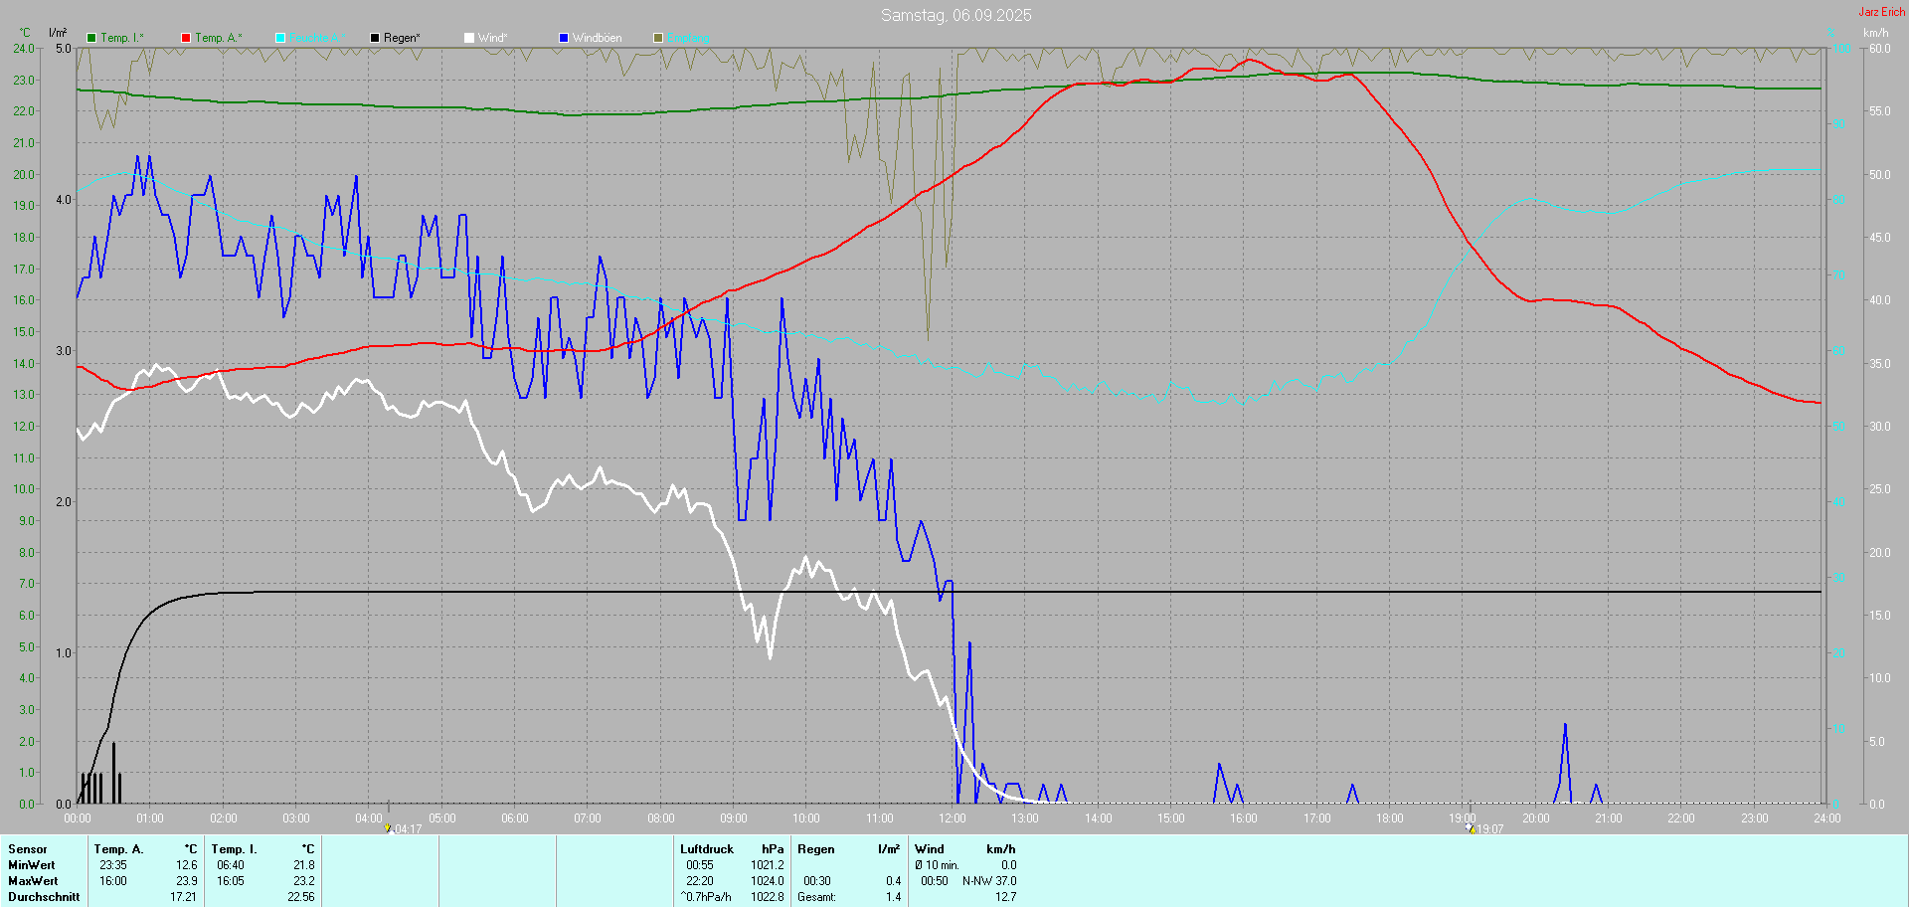Select the 'Empfang' legend label
Screen dimensions: 1909x907
pyautogui.click(x=688, y=38)
